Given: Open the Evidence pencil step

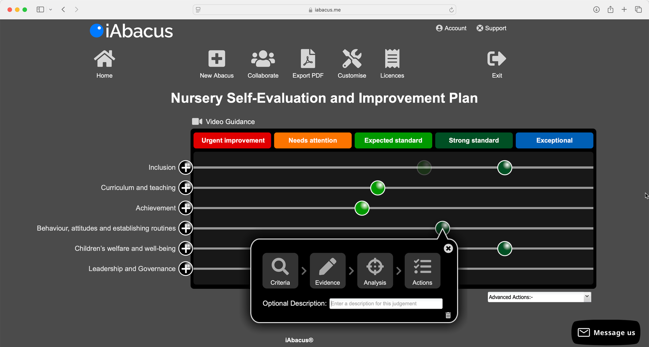Looking at the screenshot, I should point(327,271).
